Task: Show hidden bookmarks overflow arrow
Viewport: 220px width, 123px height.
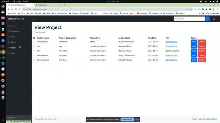Action: 199,13
